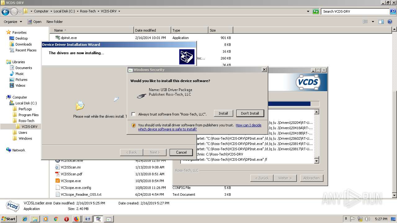Sort by the Type column header

tap(190, 30)
